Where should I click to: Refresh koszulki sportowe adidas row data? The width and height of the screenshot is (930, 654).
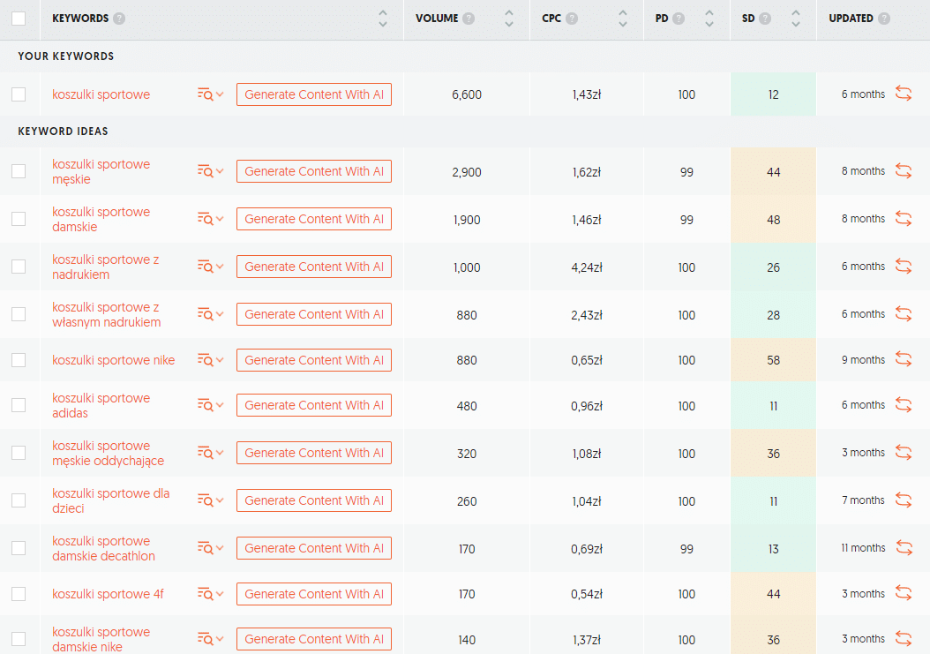tap(904, 405)
